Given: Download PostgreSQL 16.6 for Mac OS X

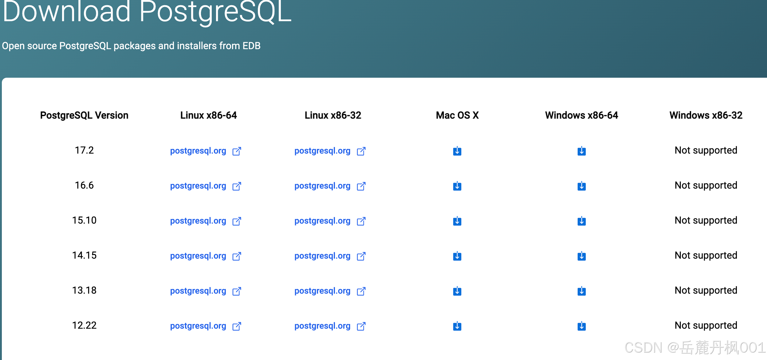Looking at the screenshot, I should [457, 186].
